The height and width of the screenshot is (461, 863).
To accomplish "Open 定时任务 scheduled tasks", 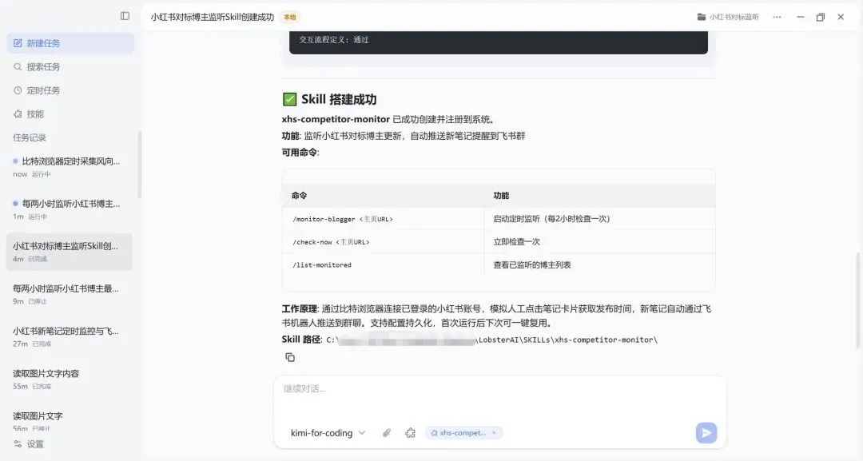I will 70,90.
